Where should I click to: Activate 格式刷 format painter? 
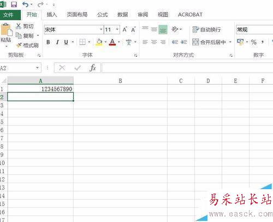(27, 45)
